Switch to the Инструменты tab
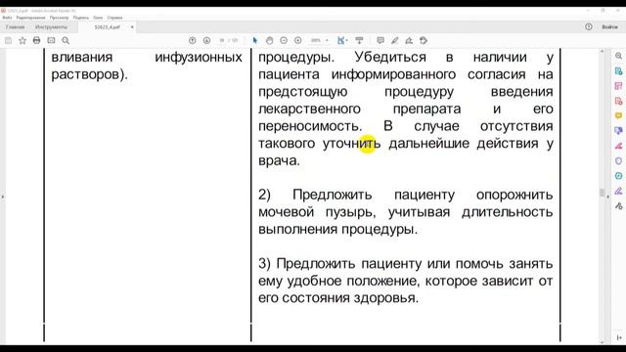Viewport: 626px width, 352px height. coord(51,27)
